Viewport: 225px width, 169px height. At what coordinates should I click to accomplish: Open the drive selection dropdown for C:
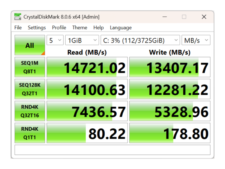[140, 40]
